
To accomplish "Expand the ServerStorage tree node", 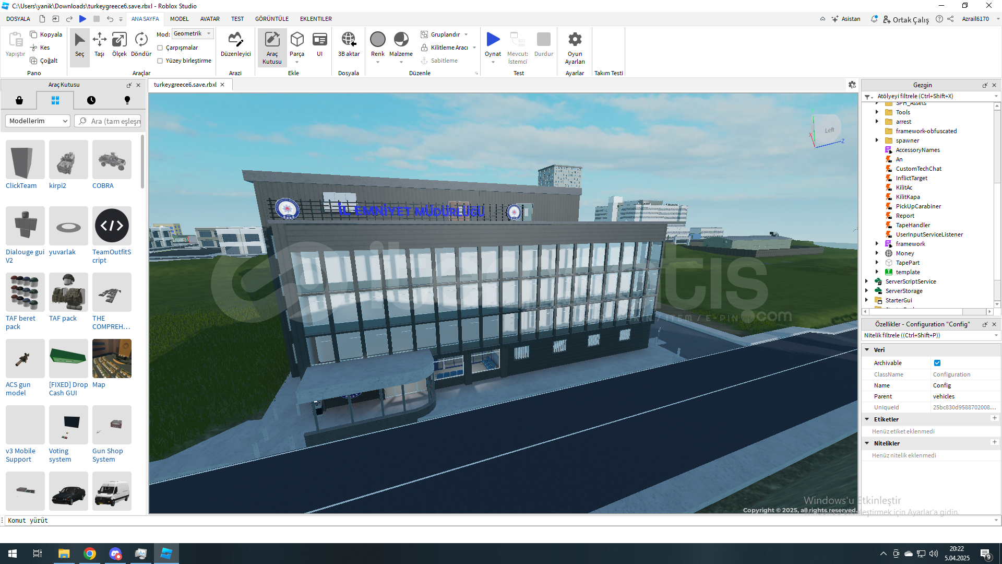I will 866,291.
